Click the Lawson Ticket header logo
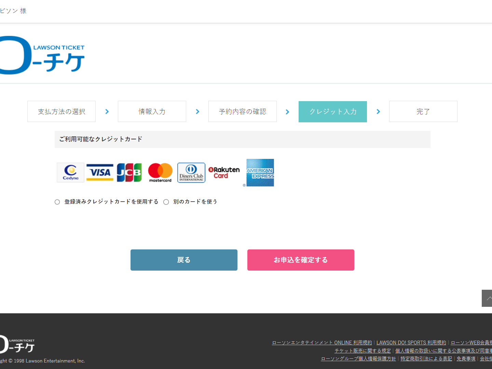 point(42,55)
